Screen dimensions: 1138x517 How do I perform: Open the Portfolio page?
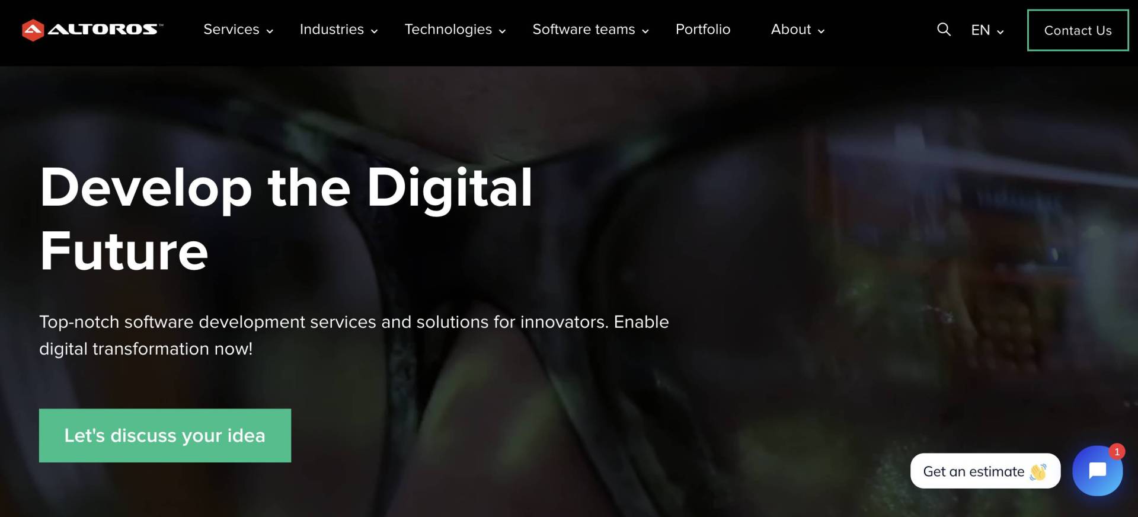(x=703, y=29)
